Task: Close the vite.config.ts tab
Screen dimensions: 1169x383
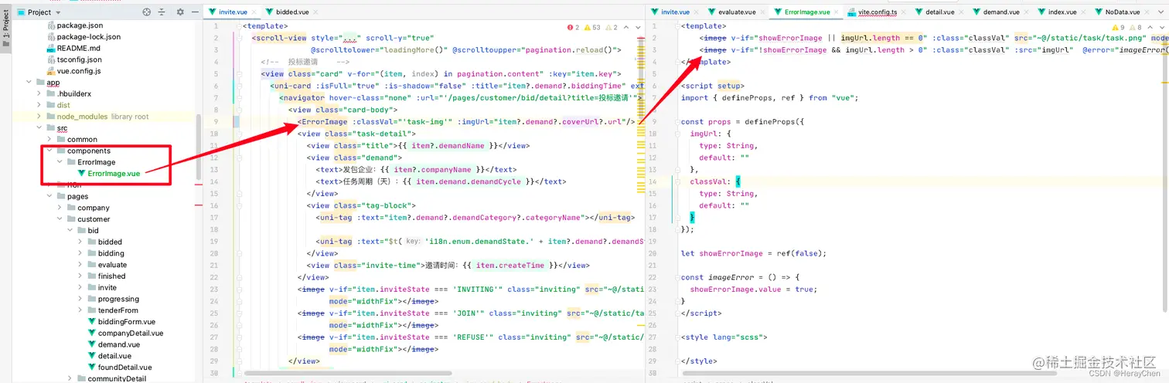Action: 903,12
